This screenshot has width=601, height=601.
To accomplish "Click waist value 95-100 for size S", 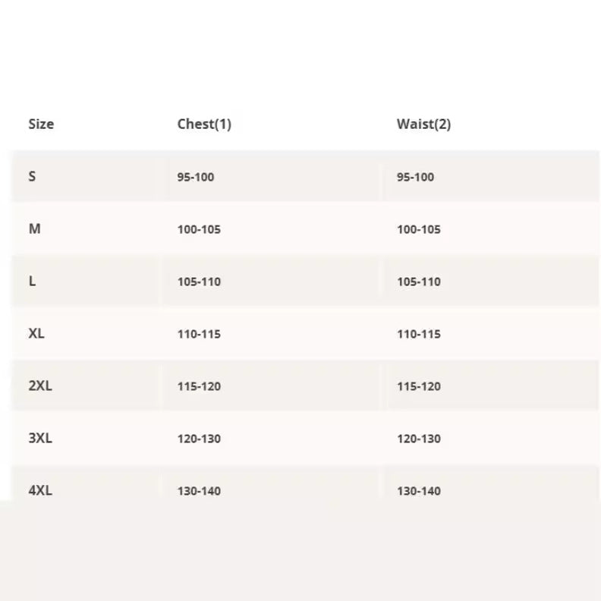I will (x=415, y=177).
